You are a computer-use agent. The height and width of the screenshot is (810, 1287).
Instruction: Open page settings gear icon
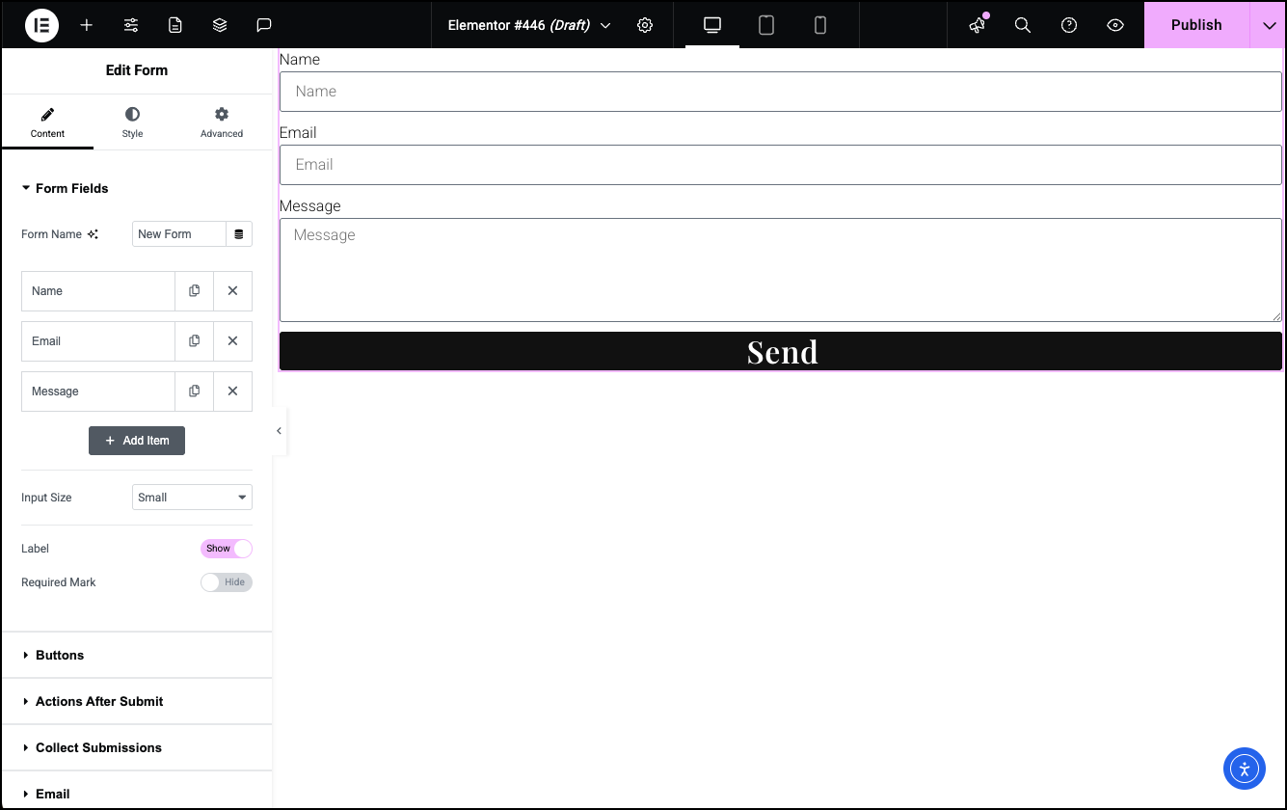coord(645,25)
